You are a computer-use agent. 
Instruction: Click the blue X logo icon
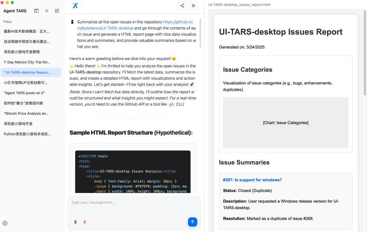click(75, 6)
